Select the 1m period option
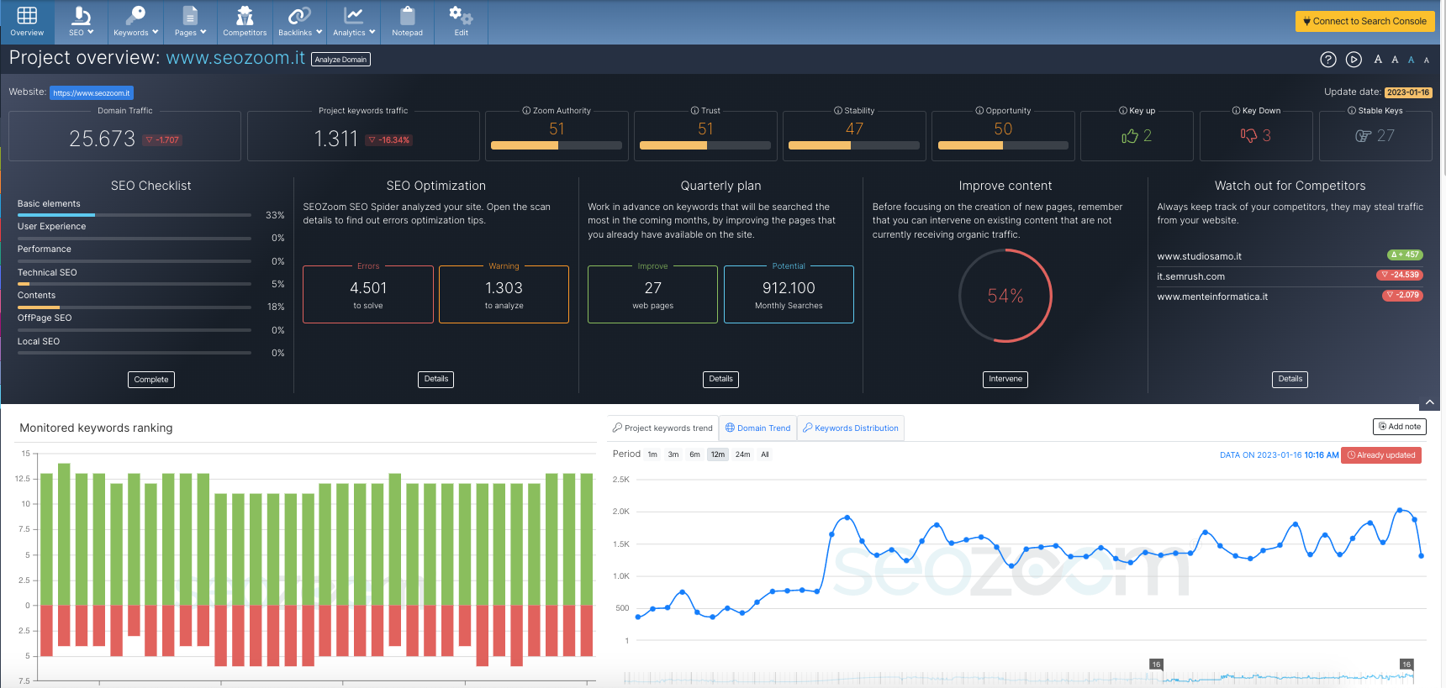 click(652, 454)
